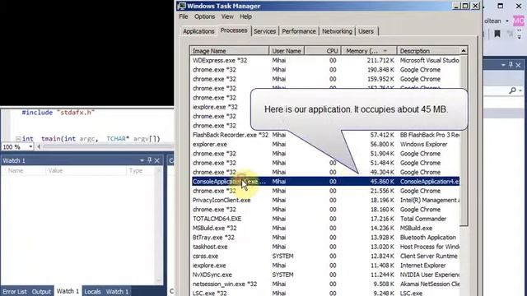The height and width of the screenshot is (296, 527).
Task: Switch to the Applications tab
Action: coord(198,31)
